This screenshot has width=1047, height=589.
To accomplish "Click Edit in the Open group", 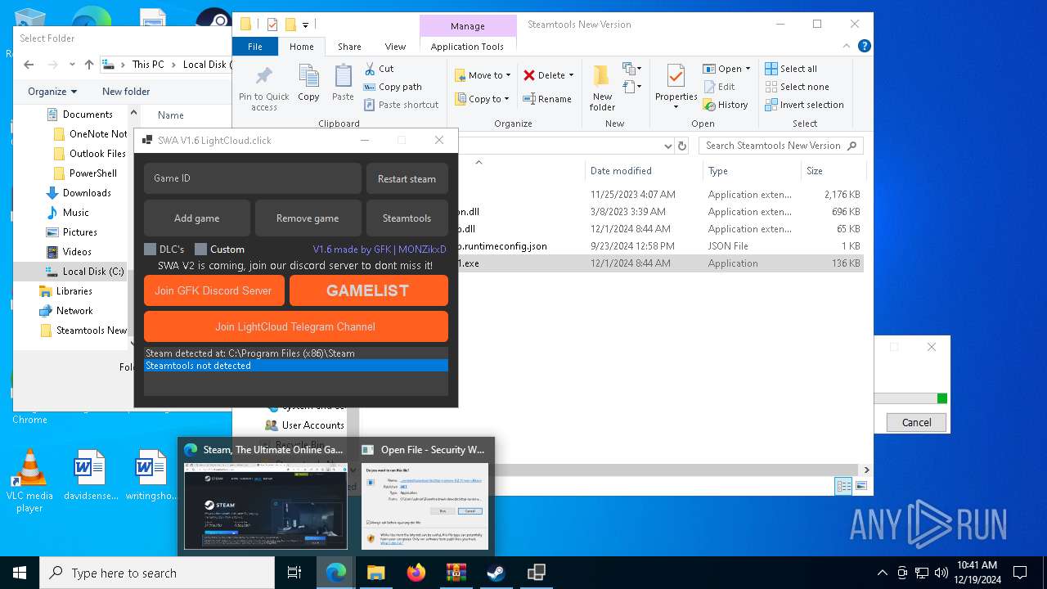I will (x=718, y=87).
